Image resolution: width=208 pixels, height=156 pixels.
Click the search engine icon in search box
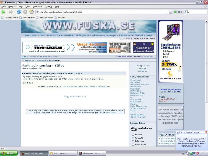coord(187,12)
